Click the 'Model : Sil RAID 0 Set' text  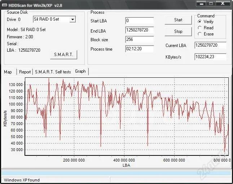[x=26, y=30]
